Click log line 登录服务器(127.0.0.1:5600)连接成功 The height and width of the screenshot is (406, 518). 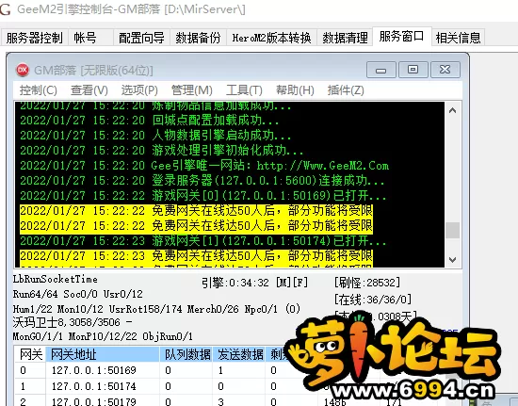[x=202, y=180]
